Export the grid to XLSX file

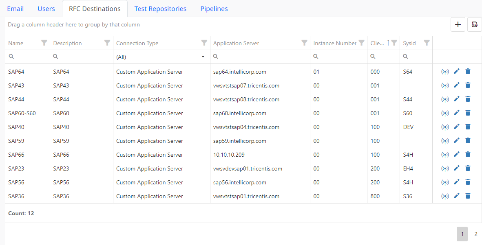coord(474,24)
